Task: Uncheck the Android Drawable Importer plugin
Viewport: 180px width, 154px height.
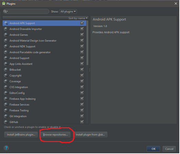Action: 82,29
